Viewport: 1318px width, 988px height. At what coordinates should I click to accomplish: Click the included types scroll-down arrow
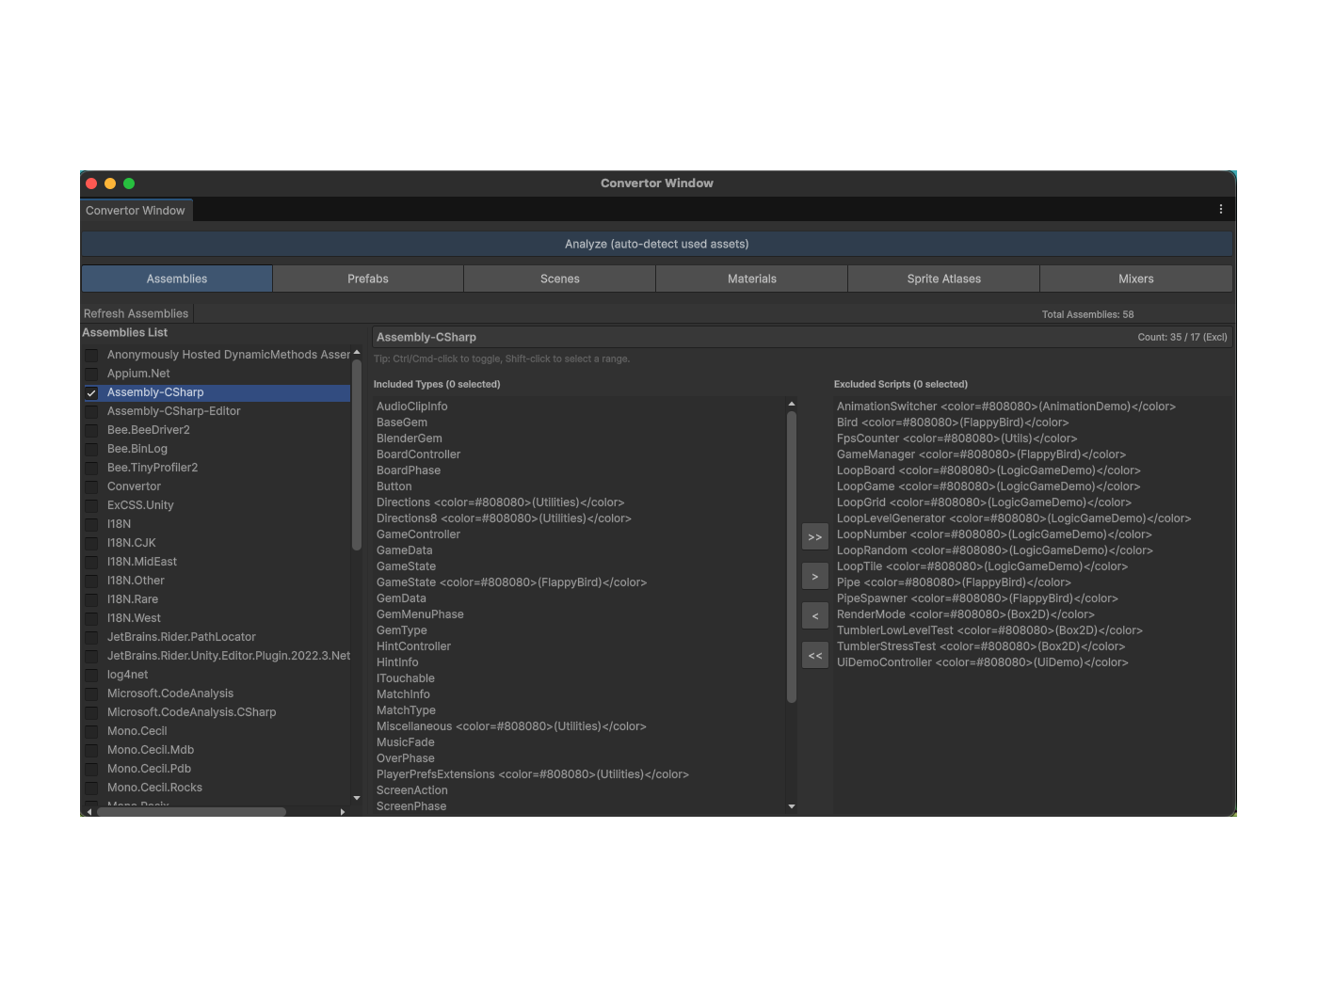click(x=792, y=806)
